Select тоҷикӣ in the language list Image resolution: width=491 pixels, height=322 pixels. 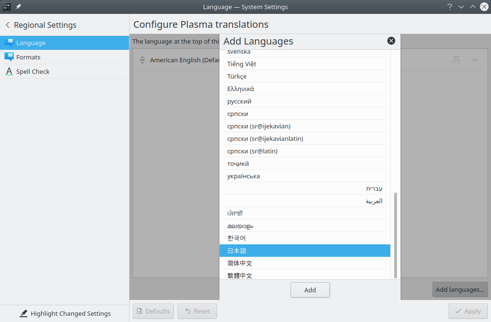pos(305,163)
